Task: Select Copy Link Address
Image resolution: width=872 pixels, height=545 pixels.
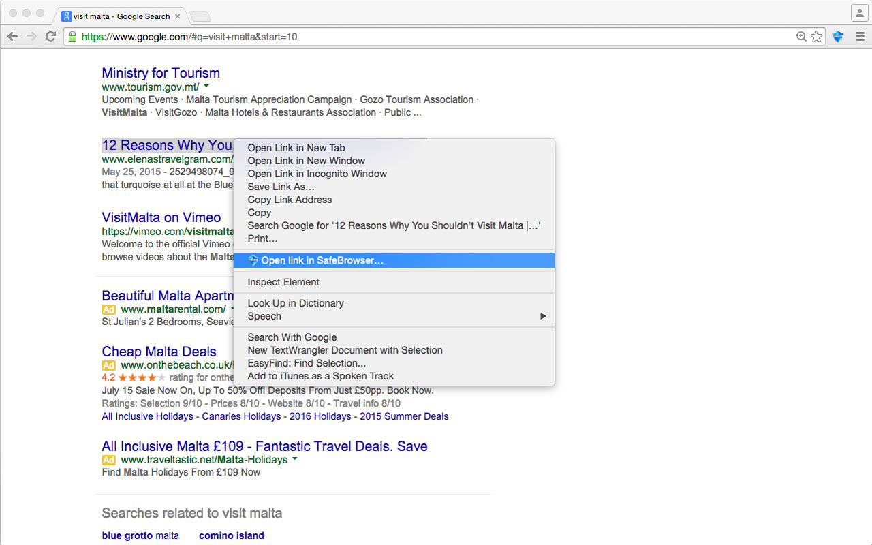Action: (394, 200)
